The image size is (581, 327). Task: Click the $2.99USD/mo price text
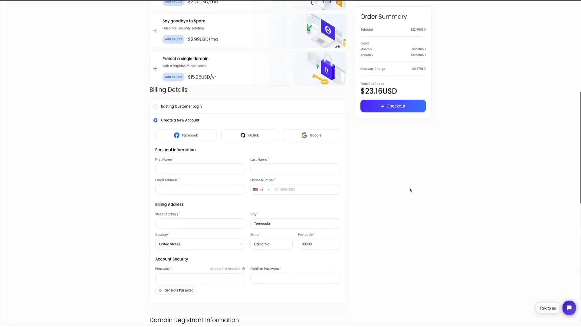[203, 39]
